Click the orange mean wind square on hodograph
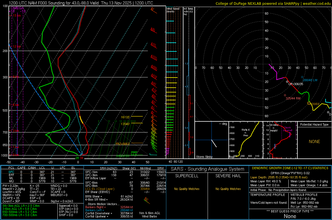The height and width of the screenshot is (220, 332). [309, 103]
